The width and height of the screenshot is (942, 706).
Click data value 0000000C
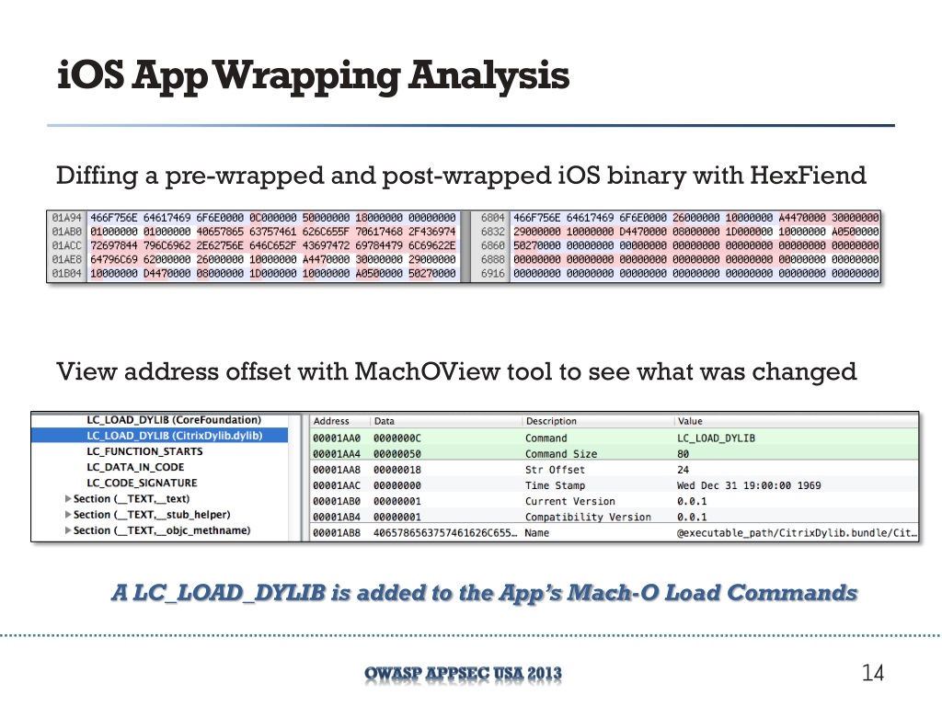pos(397,438)
